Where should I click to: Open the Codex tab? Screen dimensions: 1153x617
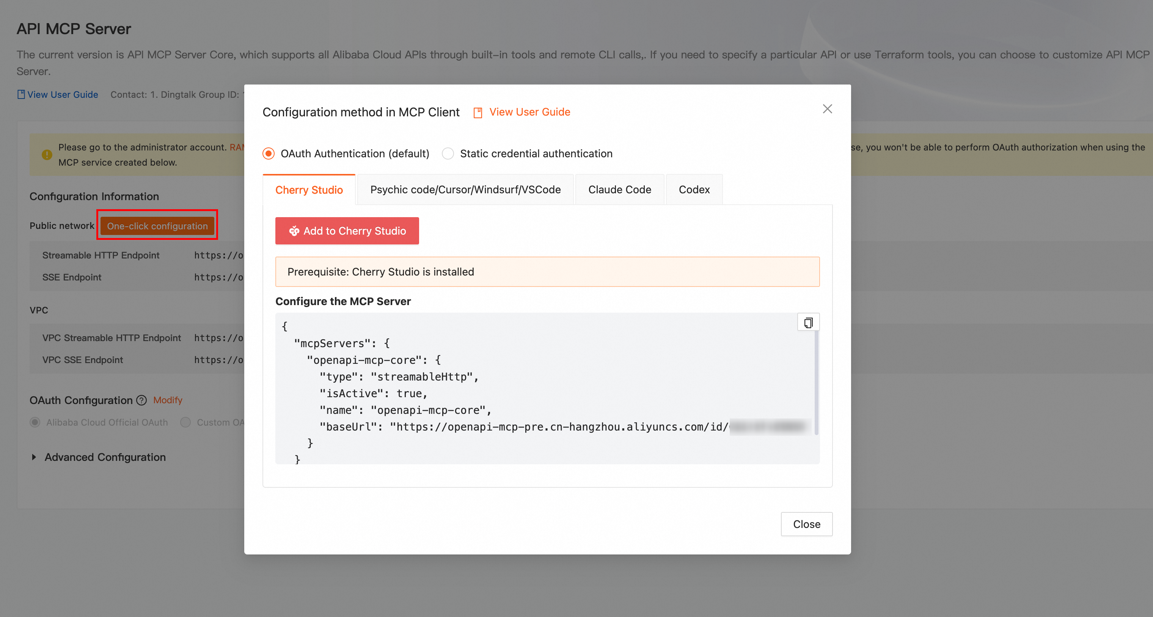pos(694,189)
